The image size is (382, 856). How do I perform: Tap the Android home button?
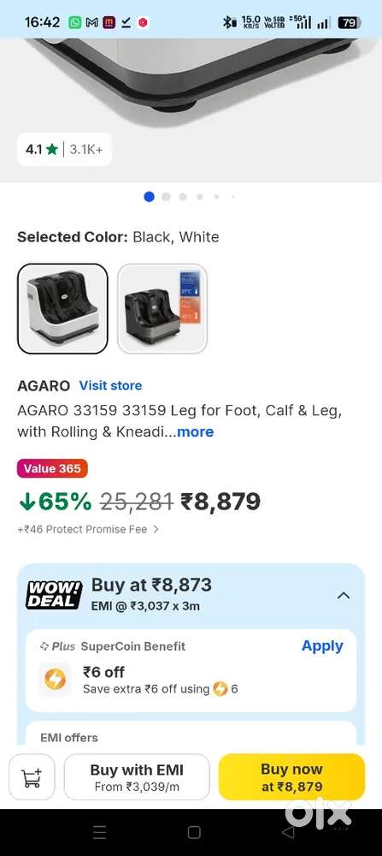pos(194,832)
